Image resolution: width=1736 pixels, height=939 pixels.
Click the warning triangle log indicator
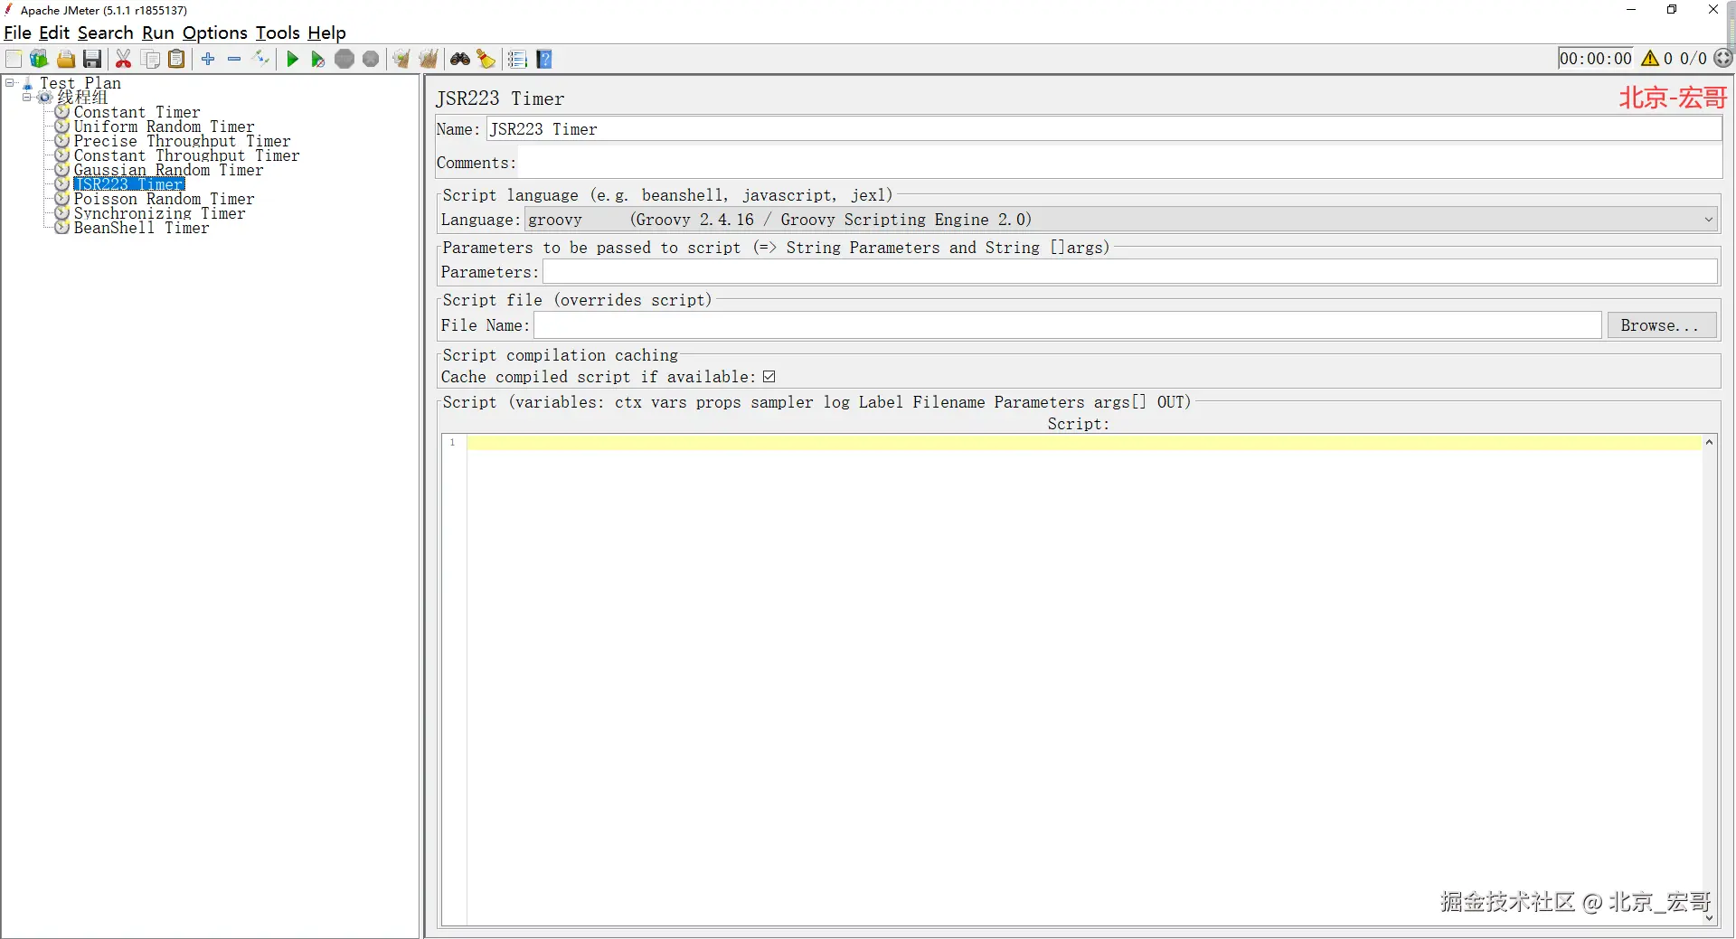click(1650, 59)
